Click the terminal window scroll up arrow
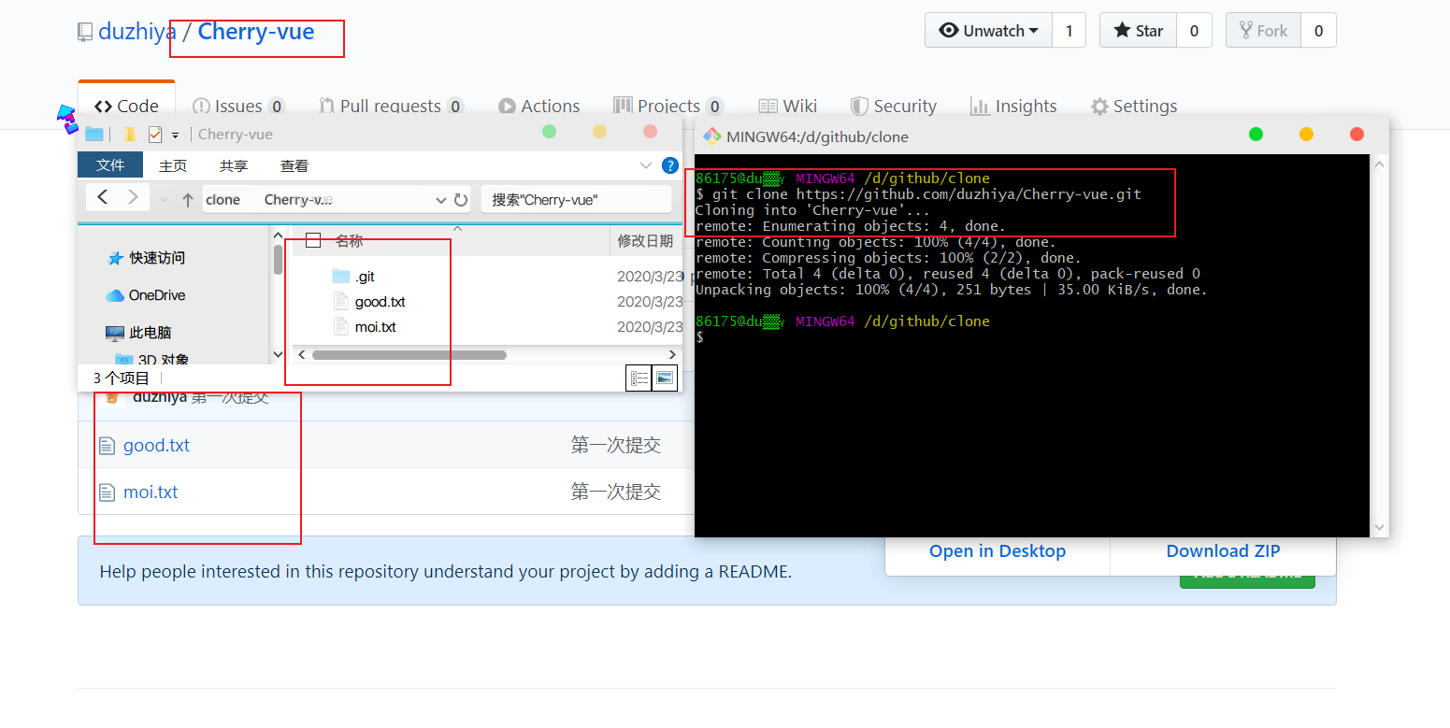This screenshot has height=728, width=1450. (1379, 165)
